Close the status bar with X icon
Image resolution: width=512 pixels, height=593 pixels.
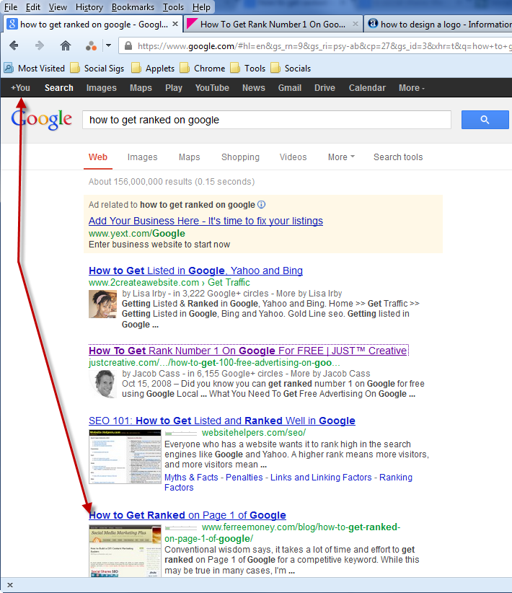(10, 585)
